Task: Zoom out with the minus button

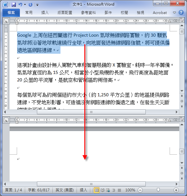Action: coord(140,190)
